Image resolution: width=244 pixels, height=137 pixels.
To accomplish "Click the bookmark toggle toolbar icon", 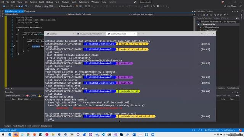I will (158, 6).
